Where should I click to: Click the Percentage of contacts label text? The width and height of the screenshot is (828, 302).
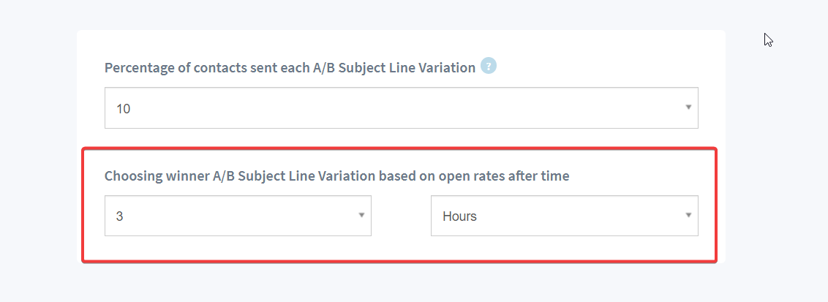(x=290, y=67)
